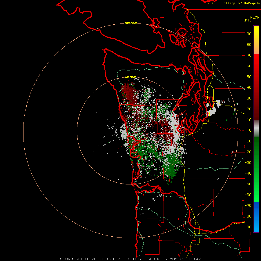Click the -10 value on the velocity scale
Image resolution: width=261 pixels, height=261 pixels.
(248, 141)
